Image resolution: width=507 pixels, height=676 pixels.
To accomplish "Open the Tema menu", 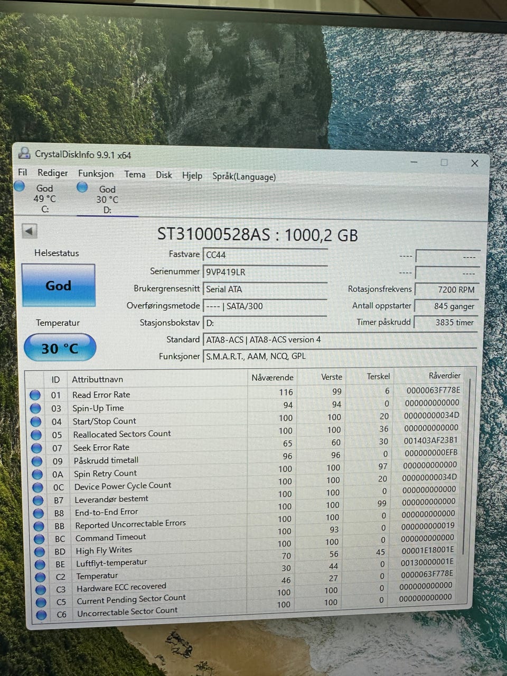I will (x=135, y=174).
